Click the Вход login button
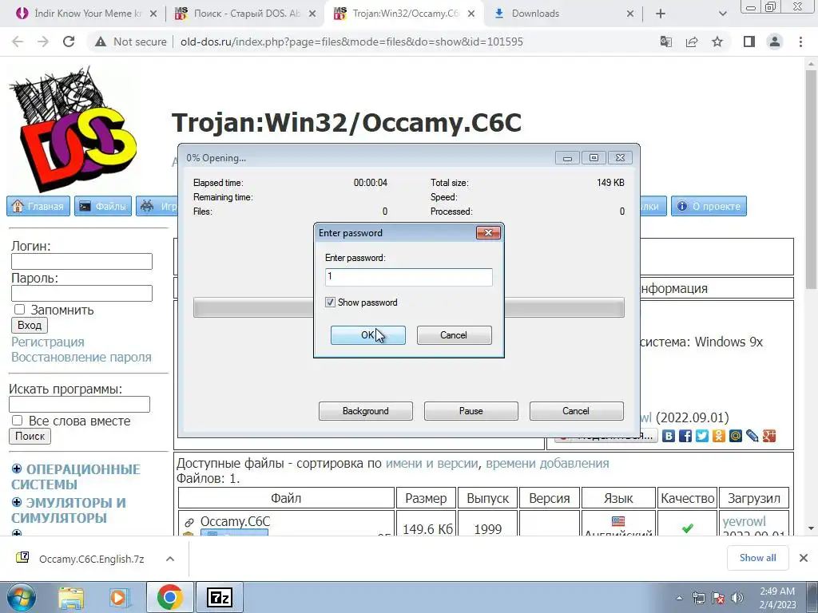The height and width of the screenshot is (613, 818). [x=30, y=326]
